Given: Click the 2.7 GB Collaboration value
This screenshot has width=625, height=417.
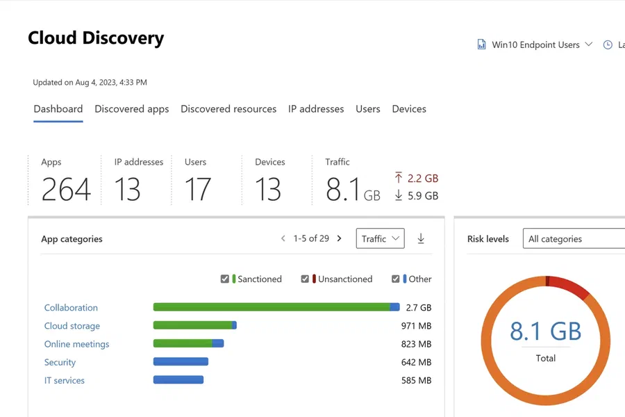Looking at the screenshot, I should coord(419,308).
